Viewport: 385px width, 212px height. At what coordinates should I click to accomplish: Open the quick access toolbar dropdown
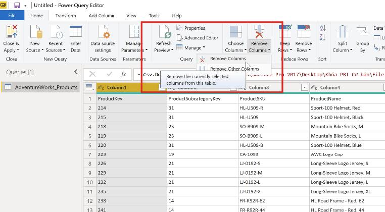(25, 6)
